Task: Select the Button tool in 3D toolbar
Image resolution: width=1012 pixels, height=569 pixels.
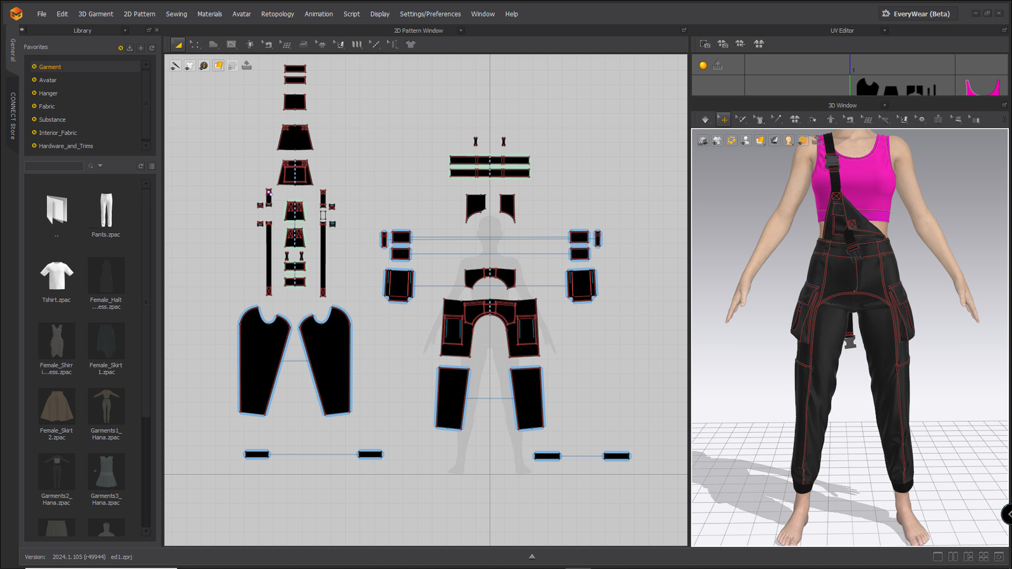Action: coord(920,119)
